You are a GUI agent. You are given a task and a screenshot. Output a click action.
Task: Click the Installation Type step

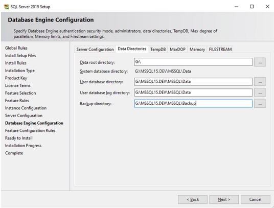click(20, 71)
